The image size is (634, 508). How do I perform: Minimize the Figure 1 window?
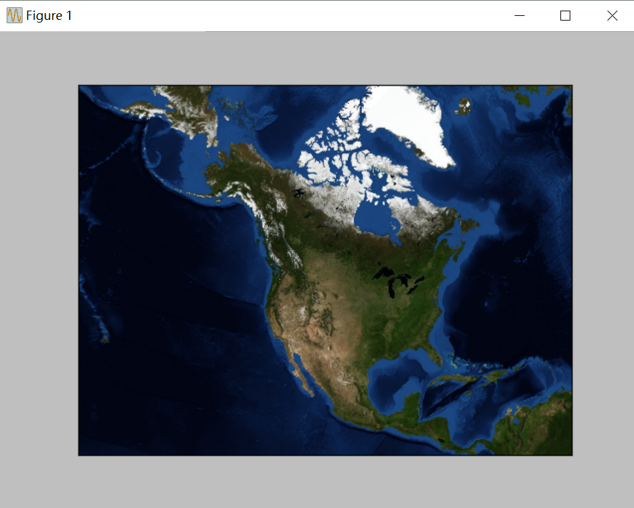pyautogui.click(x=519, y=15)
